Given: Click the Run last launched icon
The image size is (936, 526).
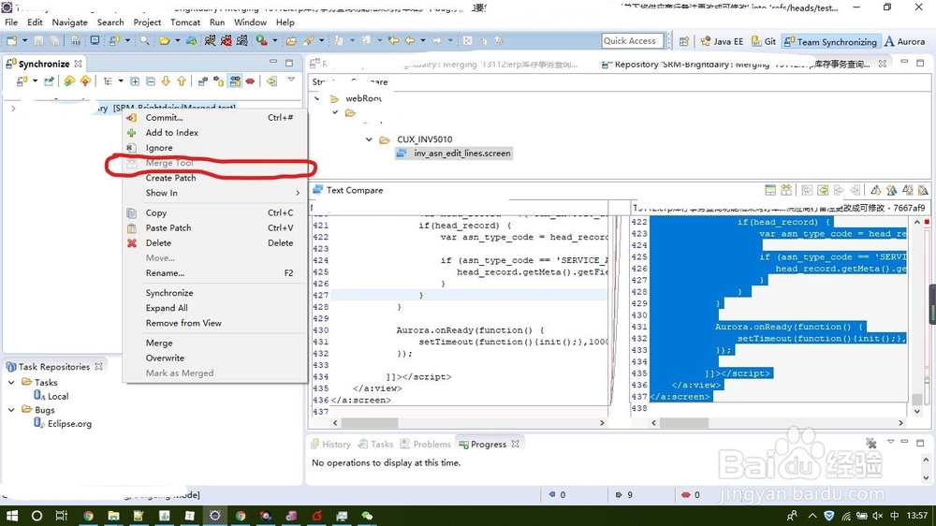Looking at the screenshot, I should coord(261,40).
